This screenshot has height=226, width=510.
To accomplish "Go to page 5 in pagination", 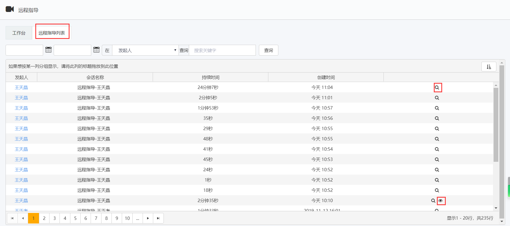I will pyautogui.click(x=75, y=218).
